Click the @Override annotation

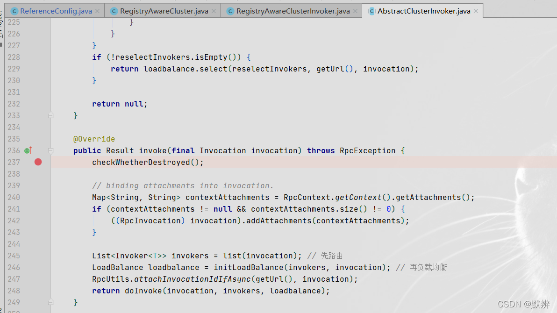click(94, 139)
